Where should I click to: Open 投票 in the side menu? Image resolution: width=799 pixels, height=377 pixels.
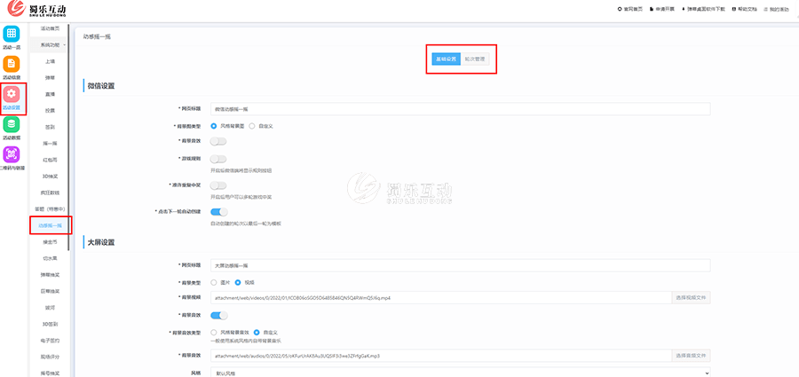coord(50,110)
